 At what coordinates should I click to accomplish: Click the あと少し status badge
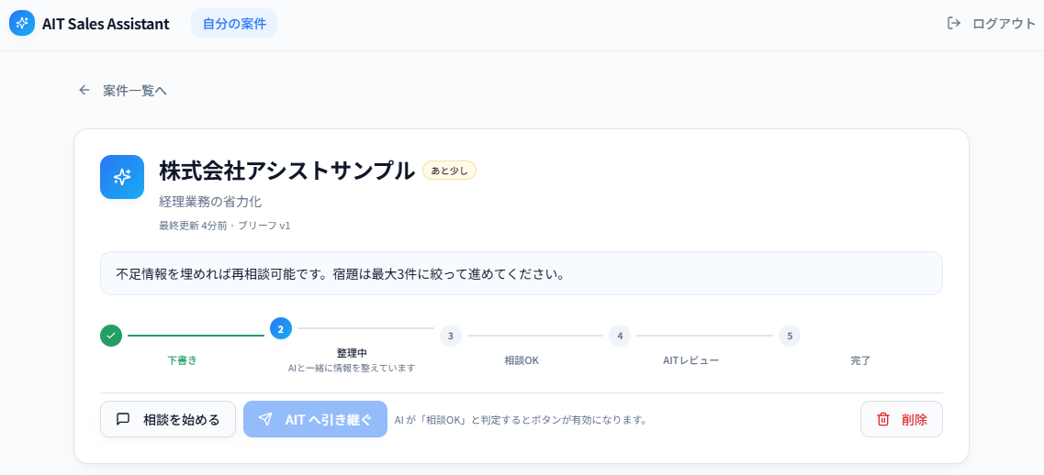[449, 171]
